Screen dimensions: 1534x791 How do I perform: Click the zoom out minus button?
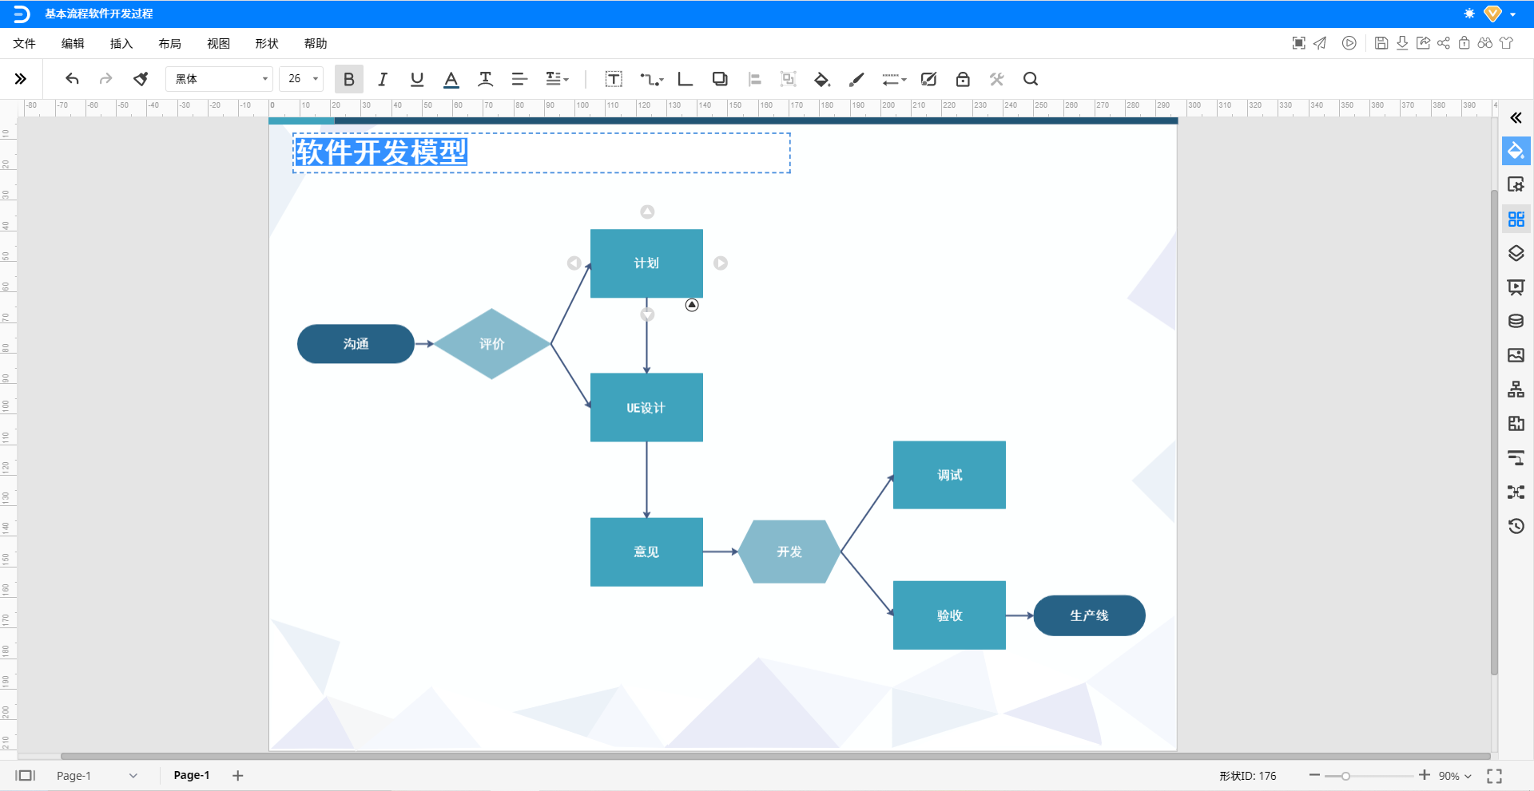coord(1314,775)
